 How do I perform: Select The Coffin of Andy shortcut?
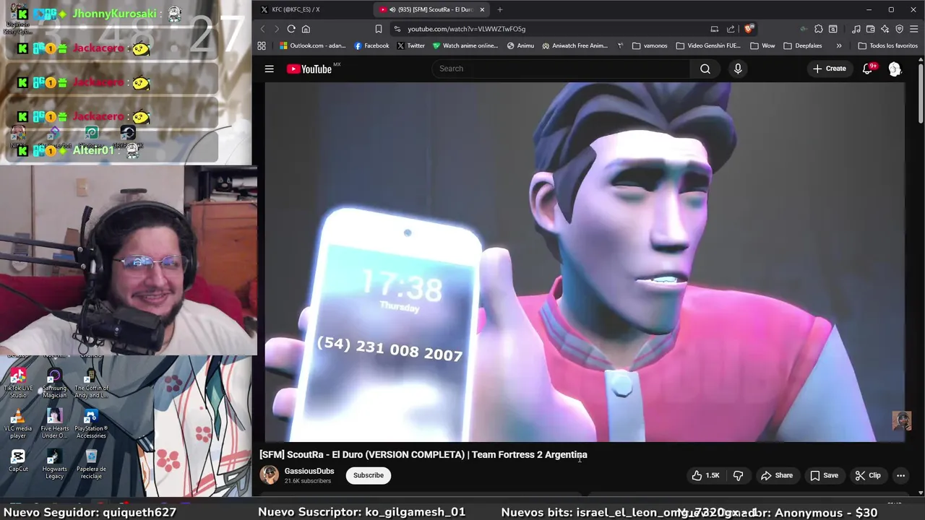91,383
